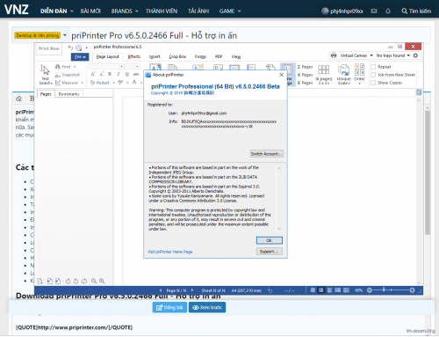
Task: Choose the Text Select tool
Action: (x=45, y=75)
